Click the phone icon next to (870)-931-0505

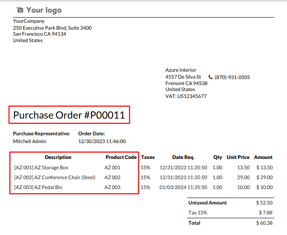tap(211, 77)
